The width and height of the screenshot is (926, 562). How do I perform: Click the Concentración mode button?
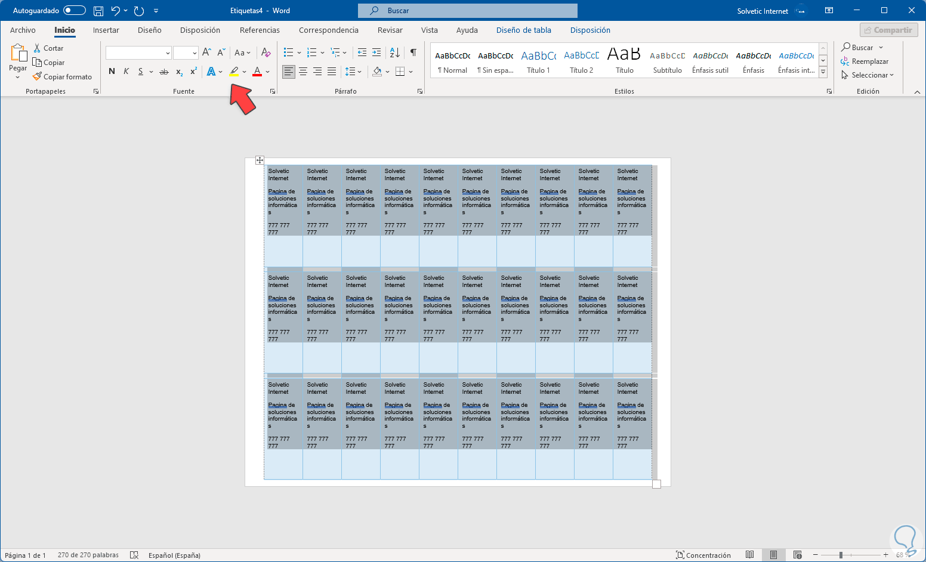(703, 555)
